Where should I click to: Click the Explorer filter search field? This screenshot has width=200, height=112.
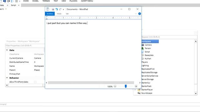169,37
